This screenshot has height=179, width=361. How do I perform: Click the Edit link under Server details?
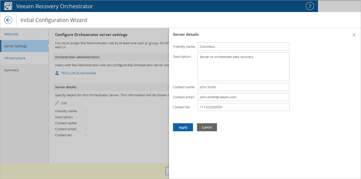[64, 103]
